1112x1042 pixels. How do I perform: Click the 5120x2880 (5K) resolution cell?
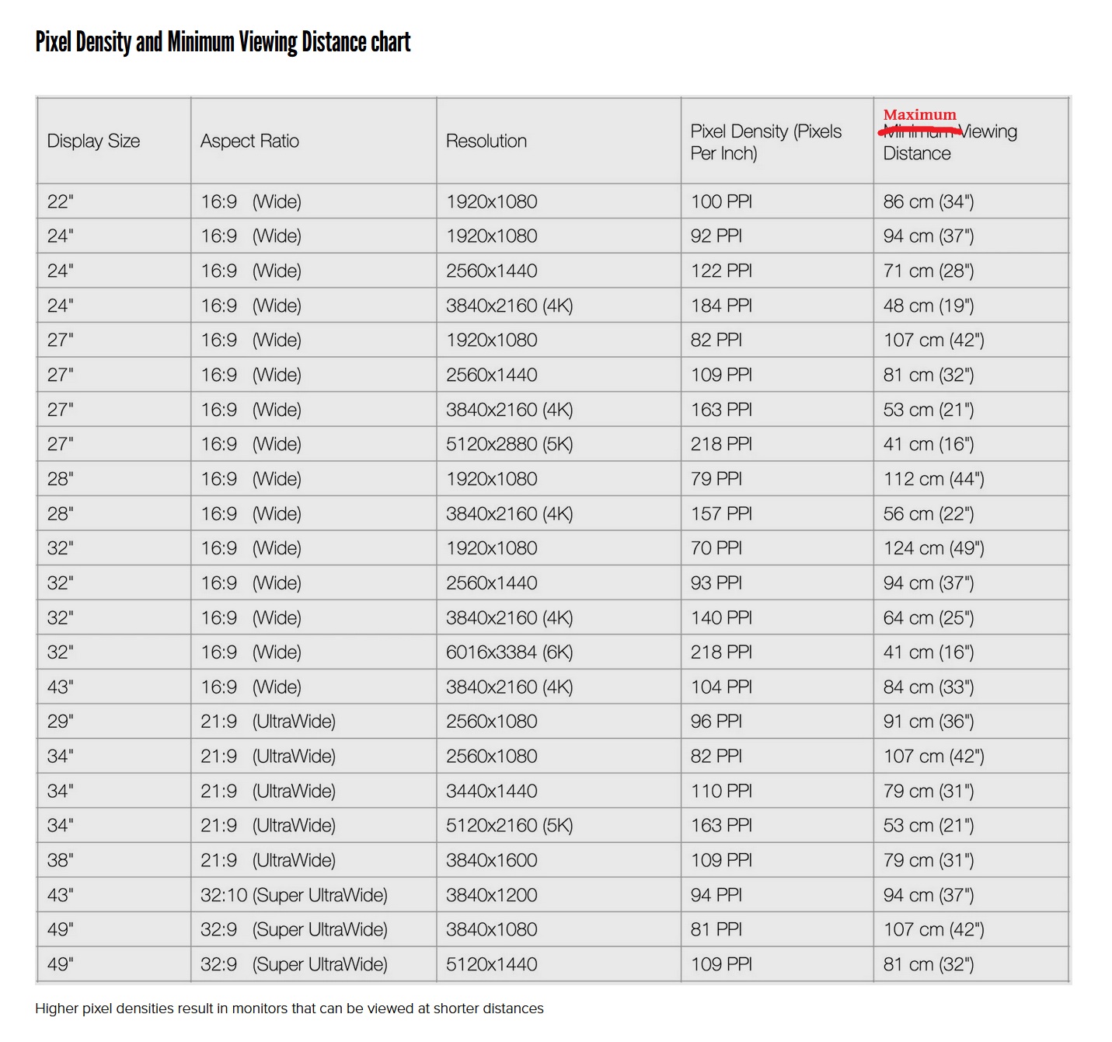559,444
